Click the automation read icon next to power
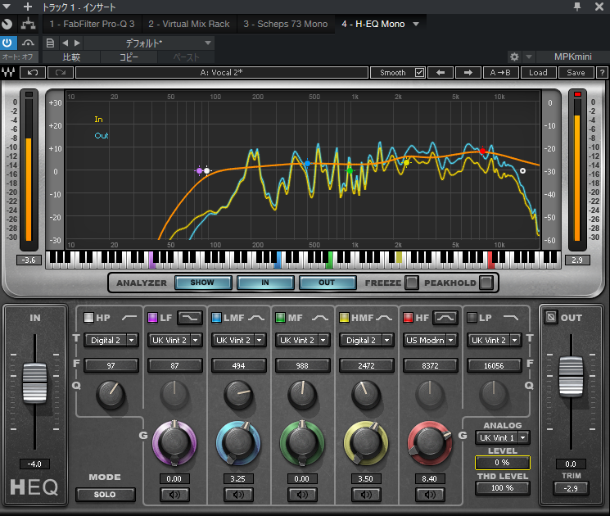The width and height of the screenshot is (610, 516). coord(28,43)
